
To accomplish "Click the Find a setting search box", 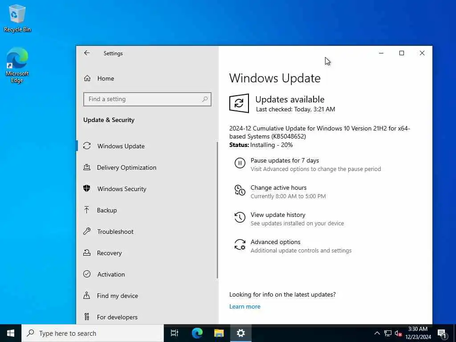I will (x=147, y=99).
